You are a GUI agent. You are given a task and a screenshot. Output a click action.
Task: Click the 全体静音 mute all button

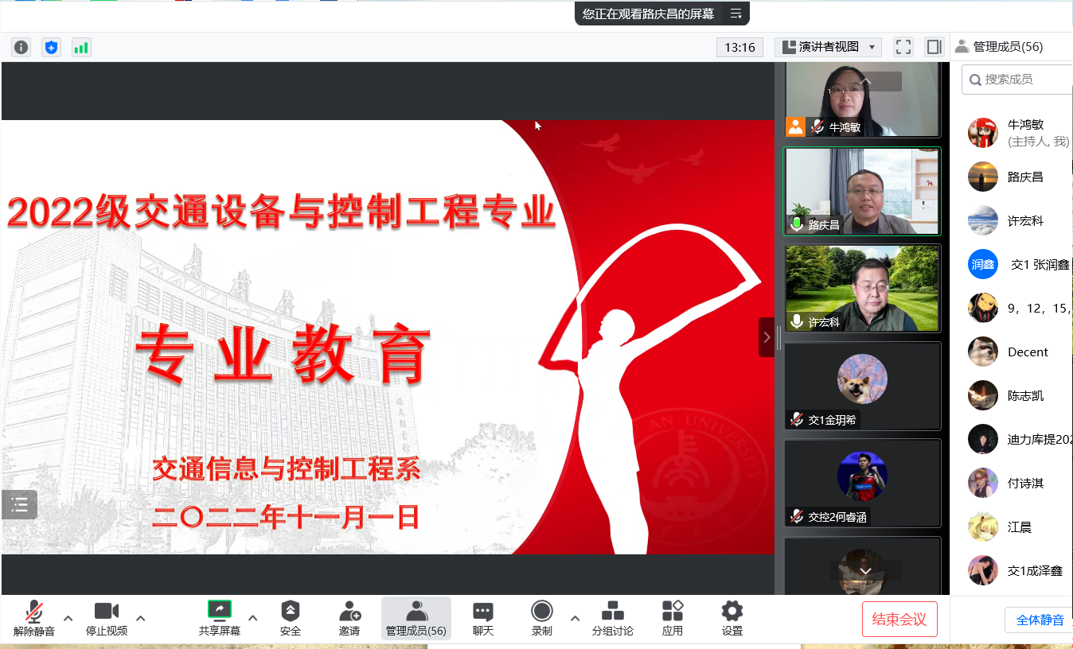click(1039, 620)
